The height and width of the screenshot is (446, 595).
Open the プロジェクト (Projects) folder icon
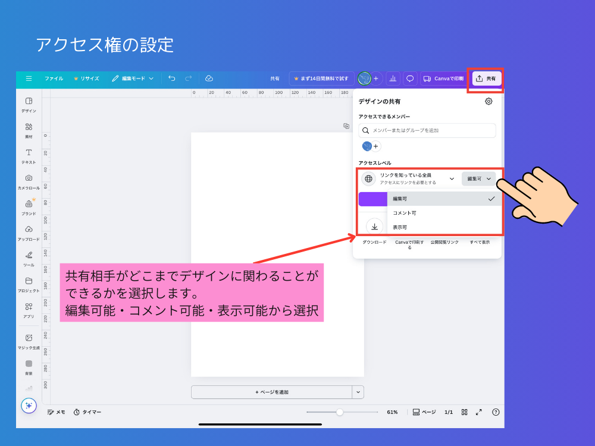(x=29, y=281)
